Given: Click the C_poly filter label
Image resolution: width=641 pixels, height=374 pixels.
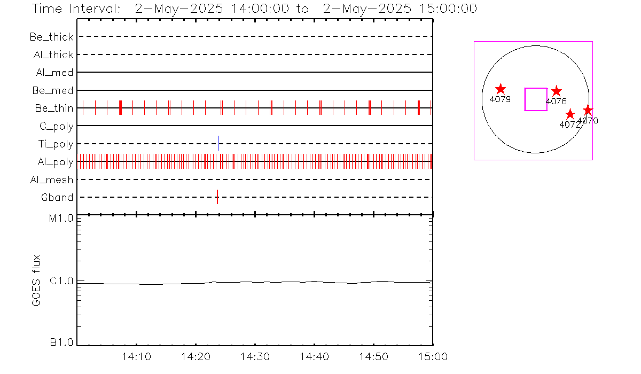Looking at the screenshot, I should (x=57, y=126).
